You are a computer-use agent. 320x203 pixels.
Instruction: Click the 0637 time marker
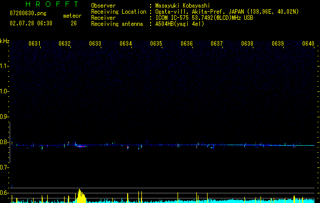217,44
